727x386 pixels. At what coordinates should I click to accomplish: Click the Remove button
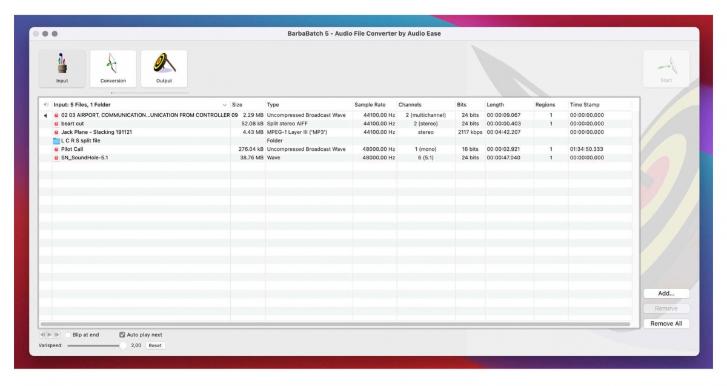coord(666,308)
